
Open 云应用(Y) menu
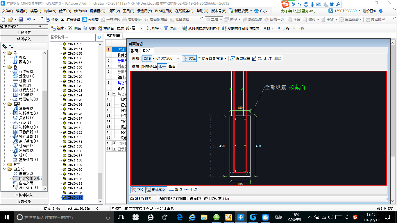click(x=144, y=11)
